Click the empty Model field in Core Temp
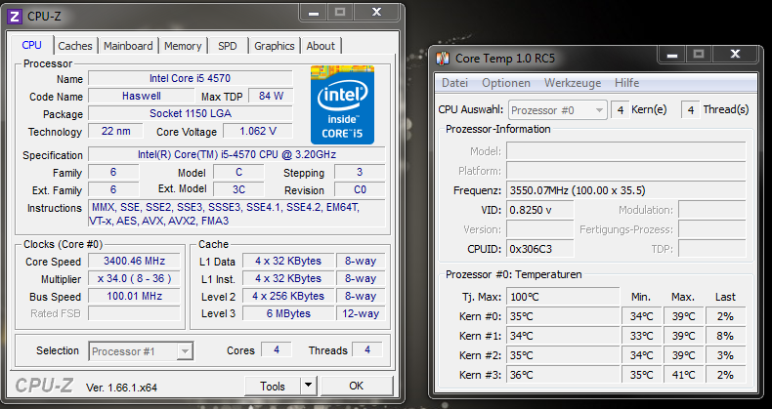 coord(625,151)
